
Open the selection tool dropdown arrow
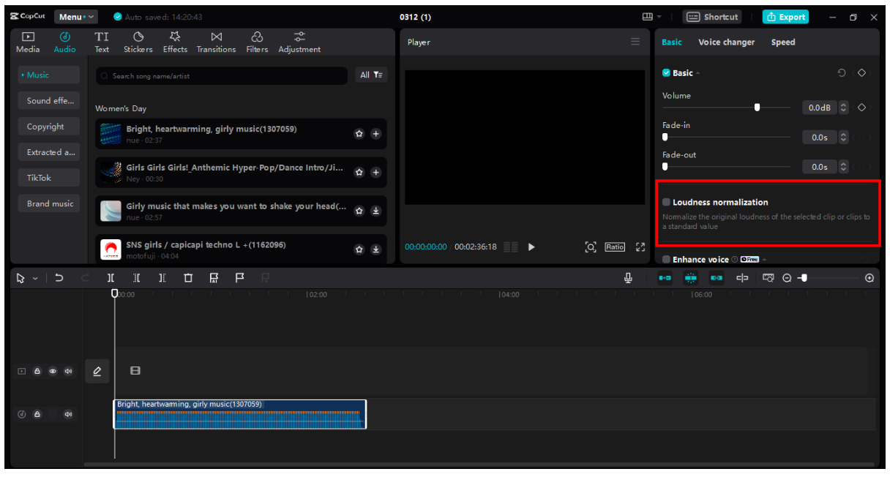point(35,279)
